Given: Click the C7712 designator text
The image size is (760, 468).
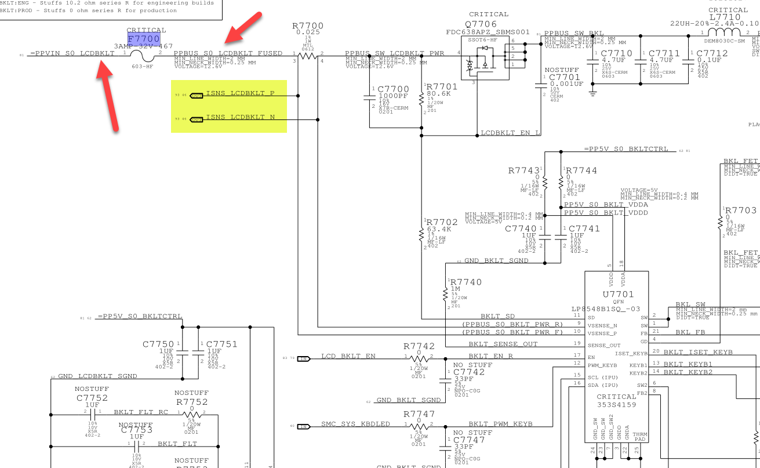Looking at the screenshot, I should click(x=712, y=53).
